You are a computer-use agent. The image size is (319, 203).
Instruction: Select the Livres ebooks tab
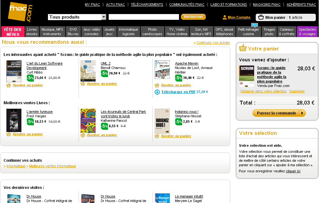[x=32, y=32]
